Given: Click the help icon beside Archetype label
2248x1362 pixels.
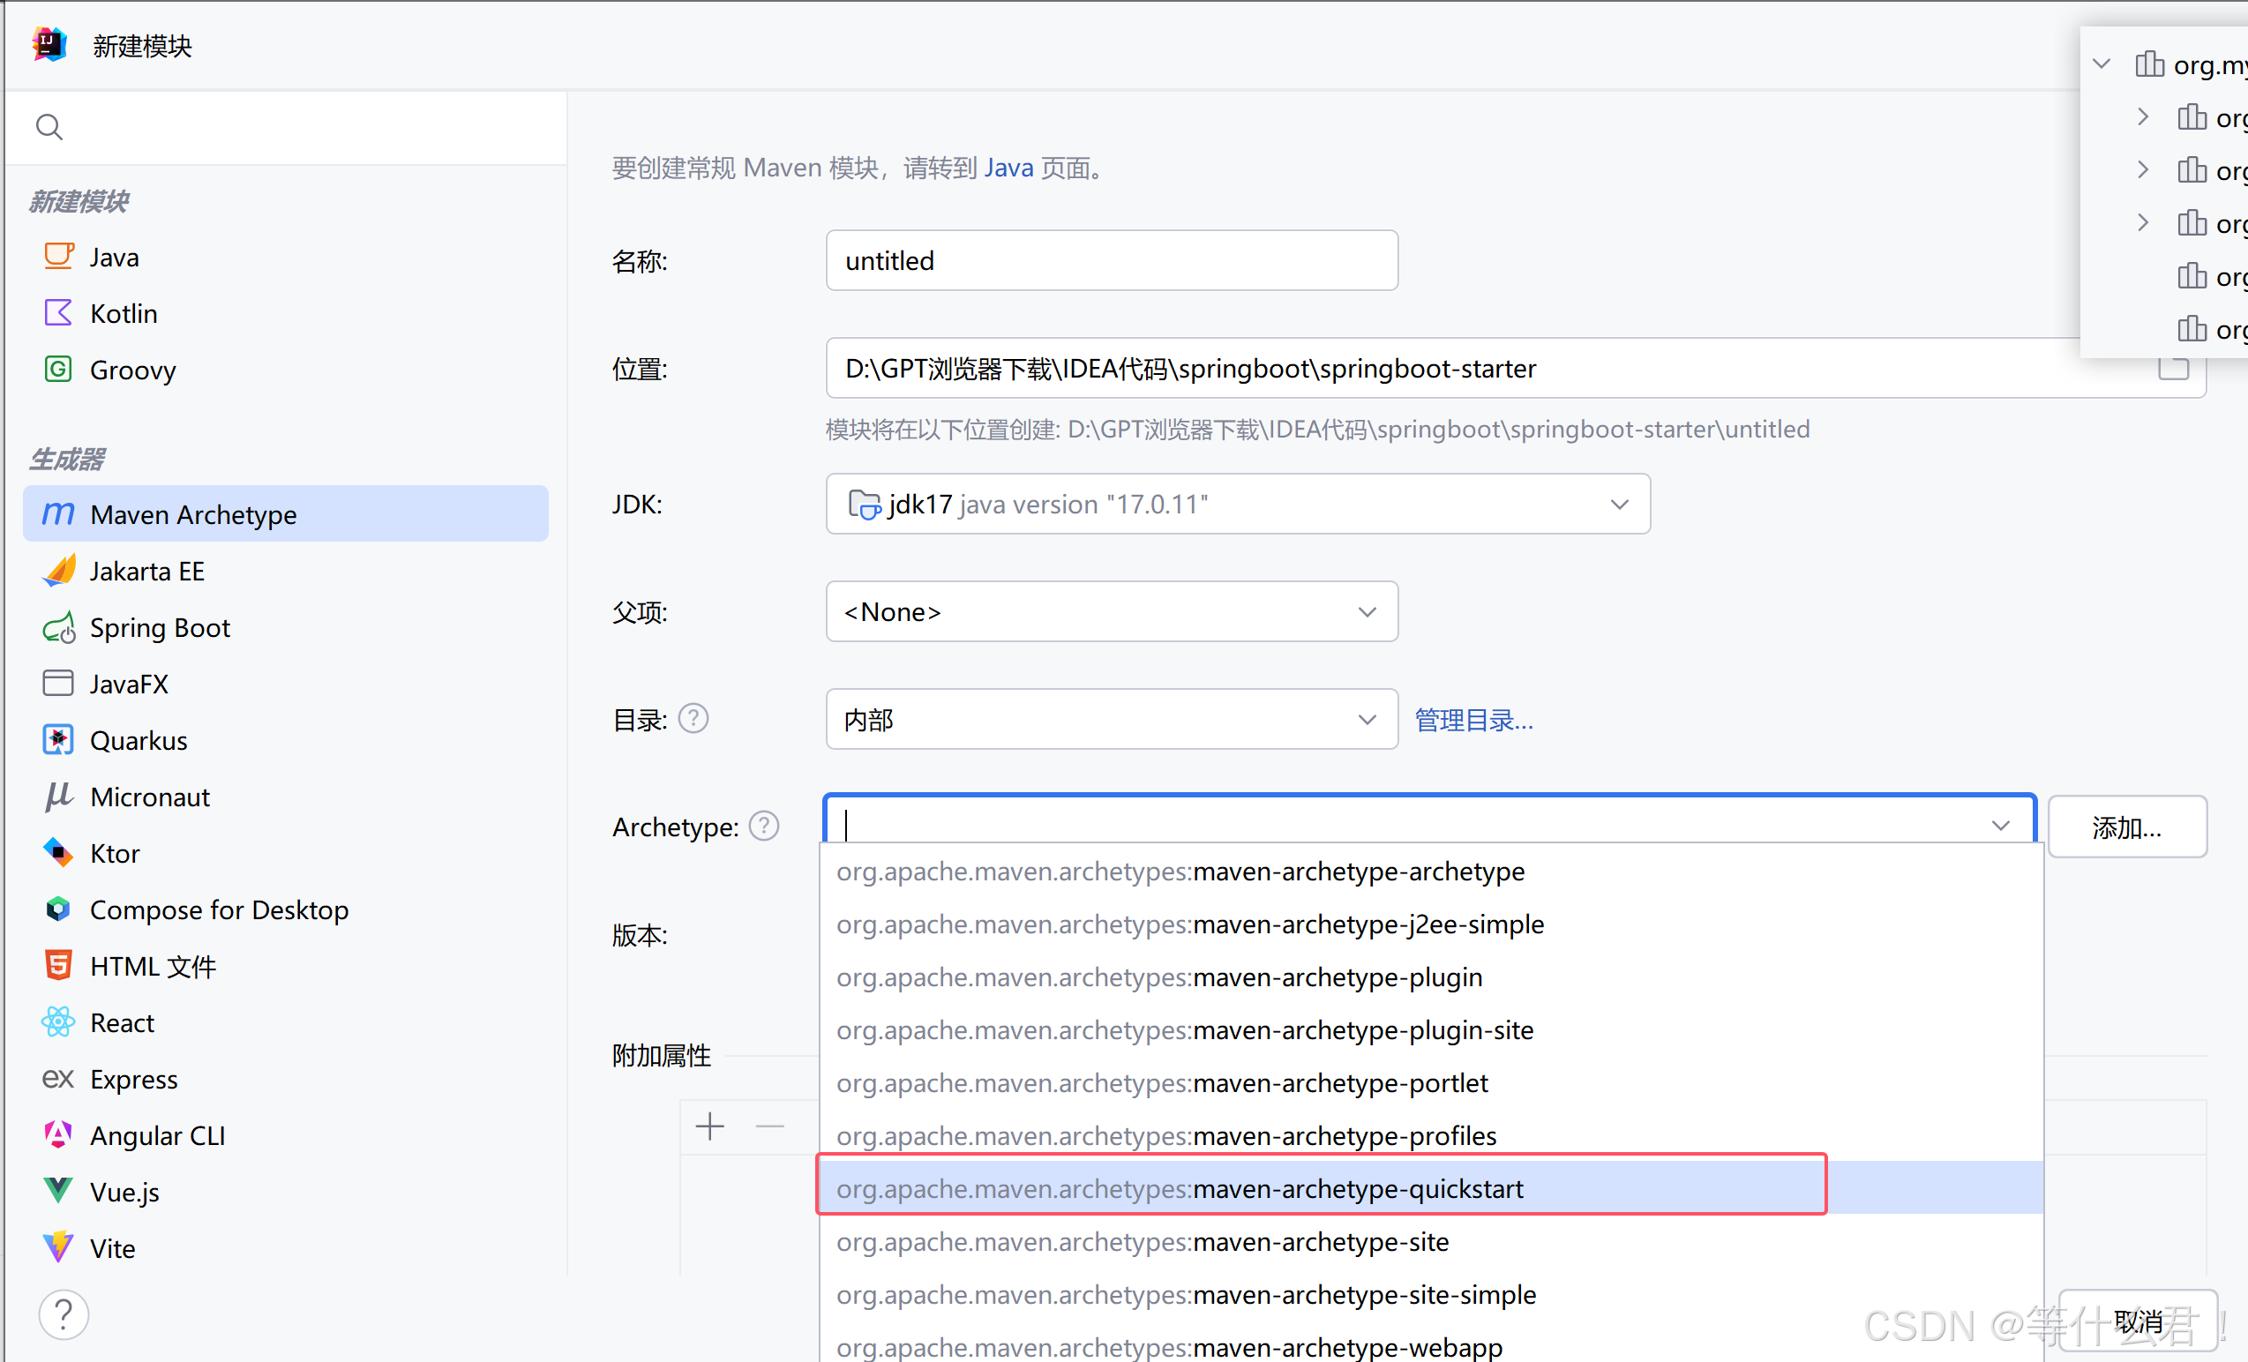Looking at the screenshot, I should pyautogui.click(x=764, y=827).
